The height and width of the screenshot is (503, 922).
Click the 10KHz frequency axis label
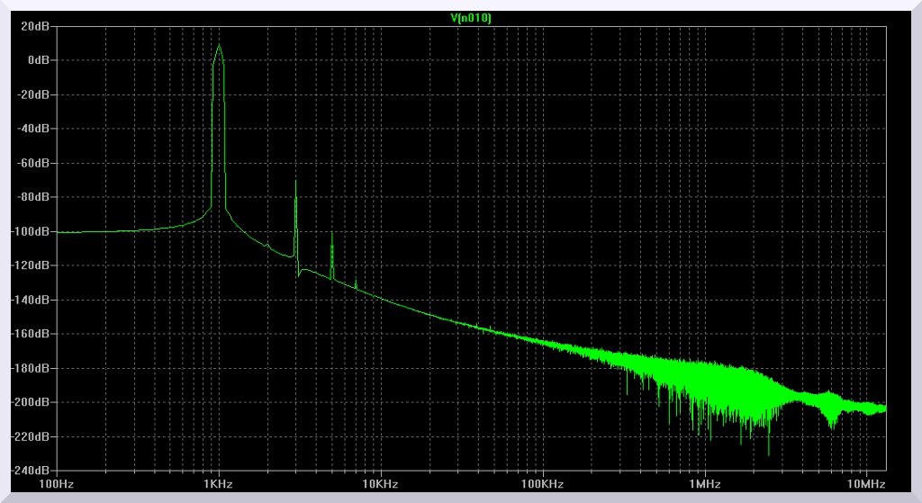pyautogui.click(x=380, y=484)
